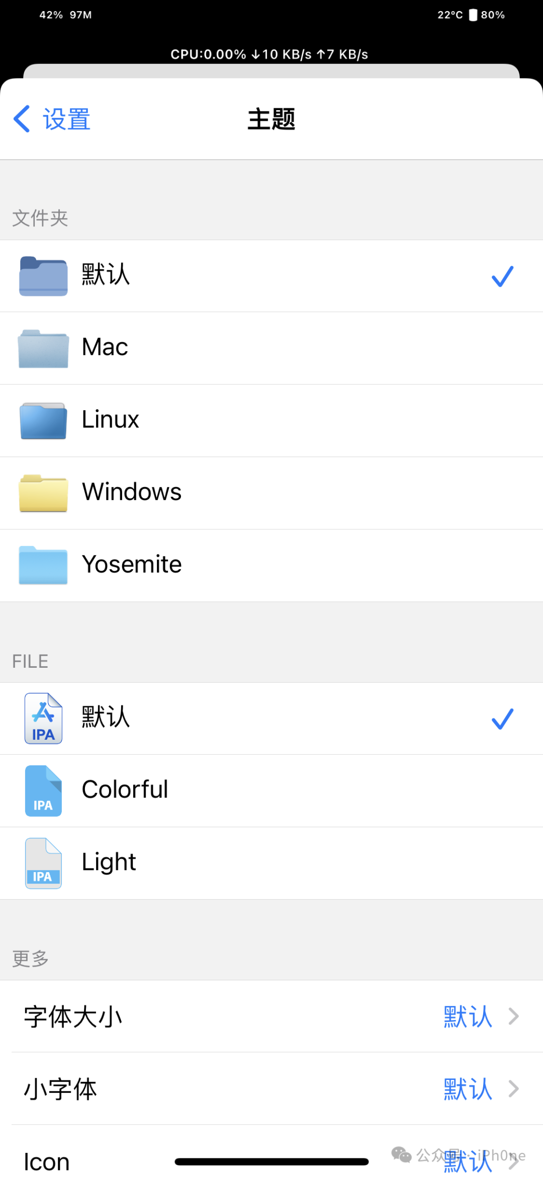
Task: Choose the Mac folder icon
Action: (43, 348)
